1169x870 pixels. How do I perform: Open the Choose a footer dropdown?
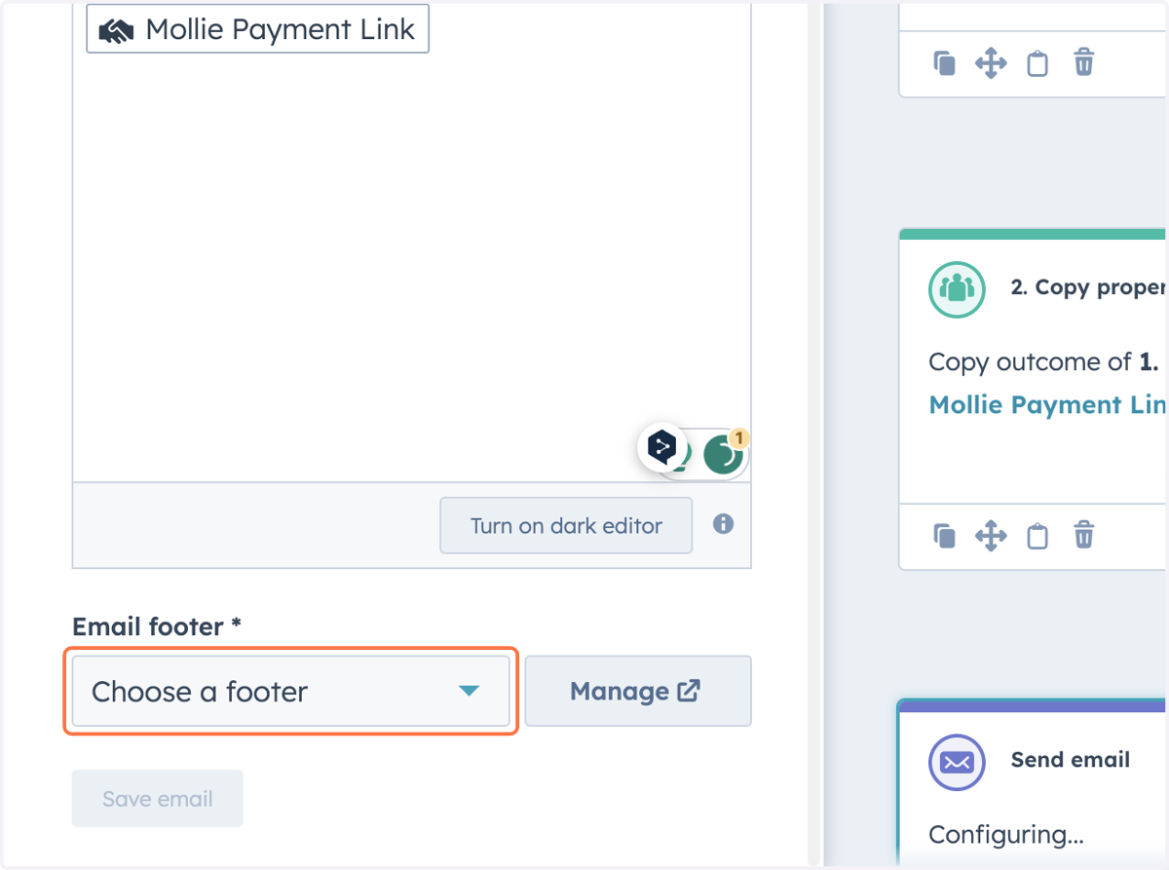coord(291,692)
